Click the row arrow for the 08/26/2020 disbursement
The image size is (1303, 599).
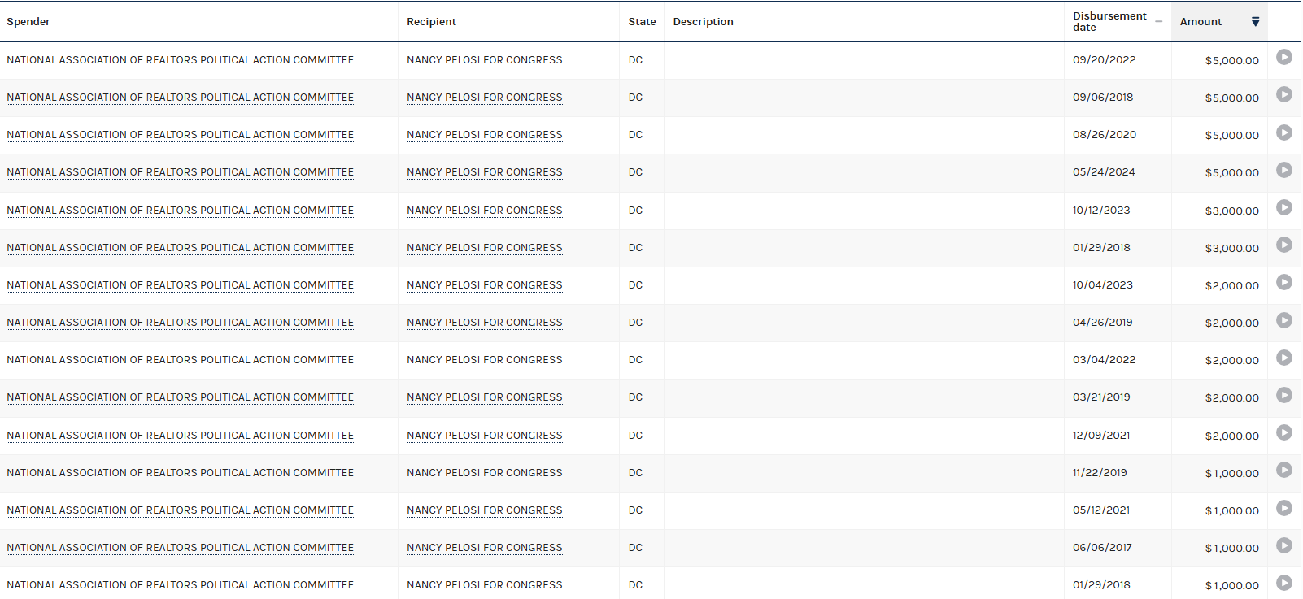coord(1283,132)
